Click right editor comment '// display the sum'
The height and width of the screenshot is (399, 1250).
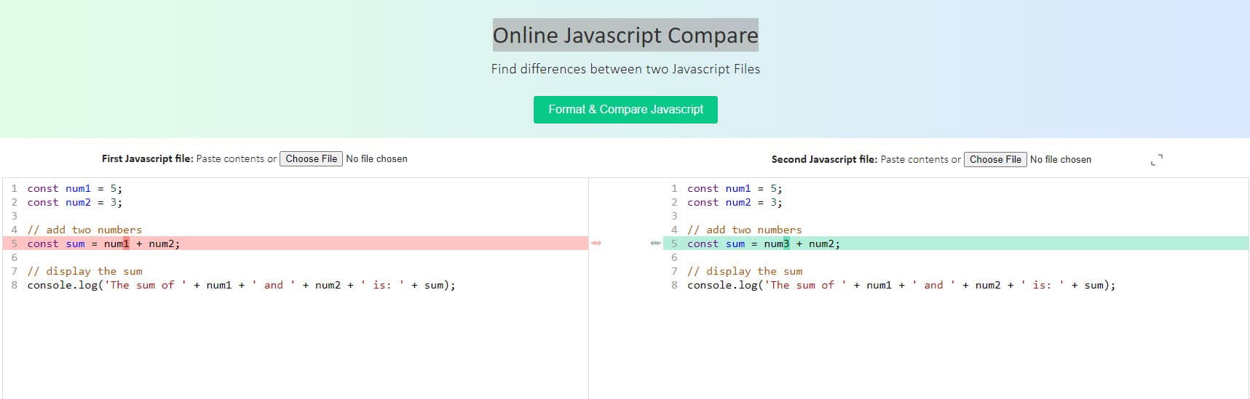tap(745, 271)
